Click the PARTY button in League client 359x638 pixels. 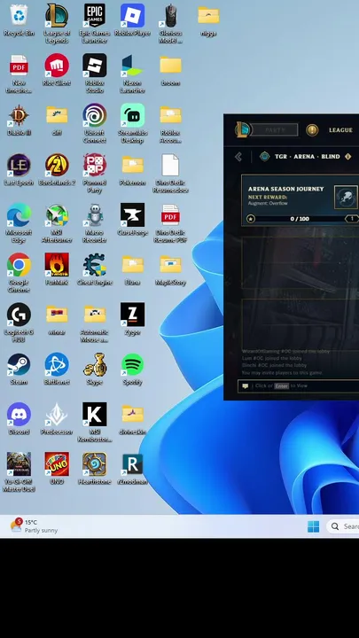(x=274, y=129)
